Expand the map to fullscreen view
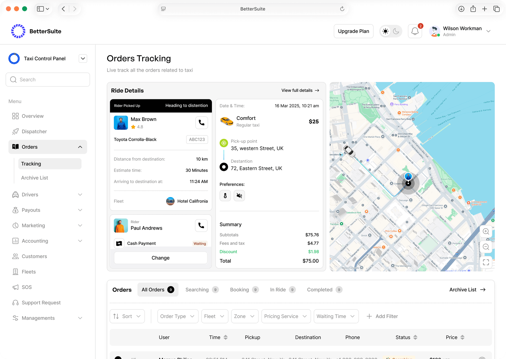Image resolution: width=506 pixels, height=359 pixels. (486, 262)
